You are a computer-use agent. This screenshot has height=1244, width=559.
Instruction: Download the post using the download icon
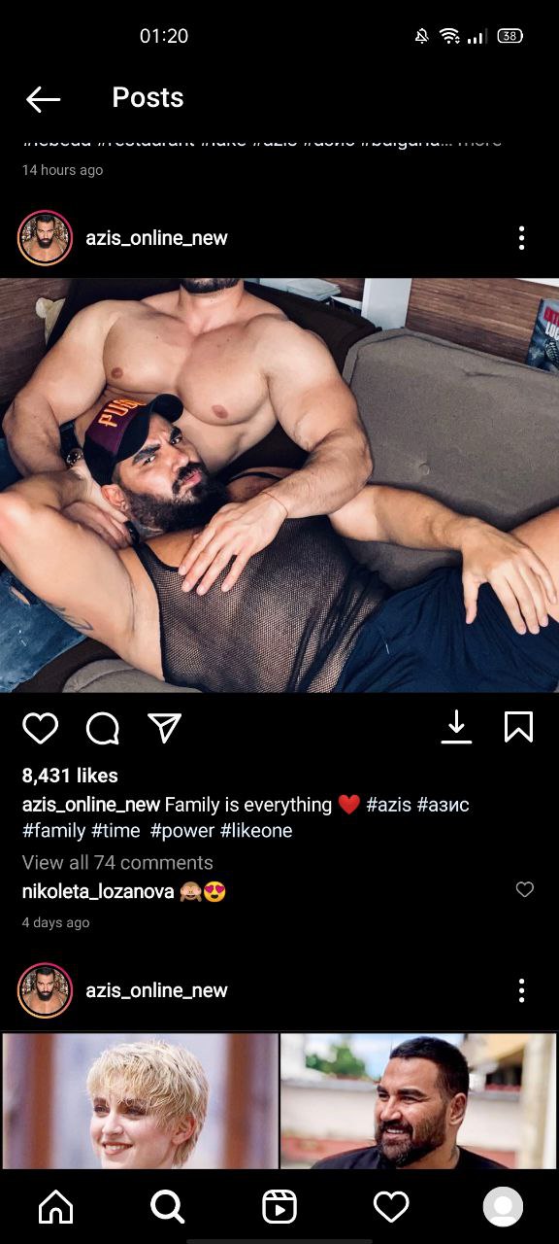[456, 727]
